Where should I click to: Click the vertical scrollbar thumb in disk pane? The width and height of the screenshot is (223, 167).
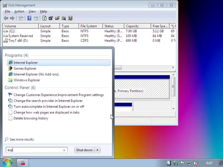click(x=173, y=87)
